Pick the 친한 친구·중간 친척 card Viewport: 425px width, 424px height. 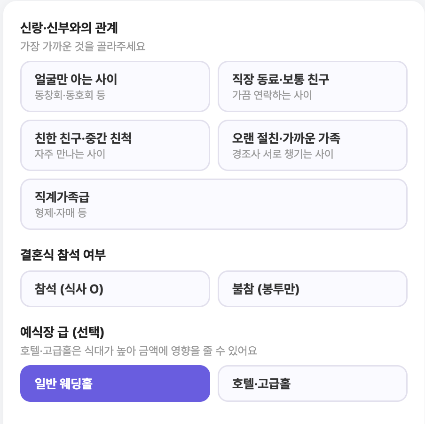coord(115,145)
